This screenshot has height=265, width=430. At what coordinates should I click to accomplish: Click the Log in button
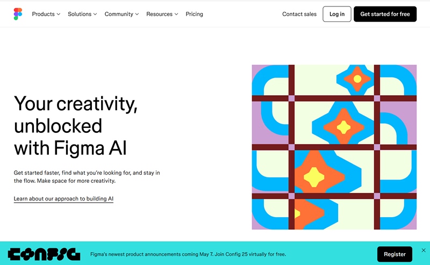coord(337,14)
